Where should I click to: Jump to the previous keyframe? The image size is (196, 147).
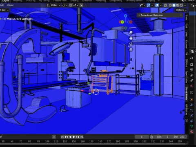(66, 137)
